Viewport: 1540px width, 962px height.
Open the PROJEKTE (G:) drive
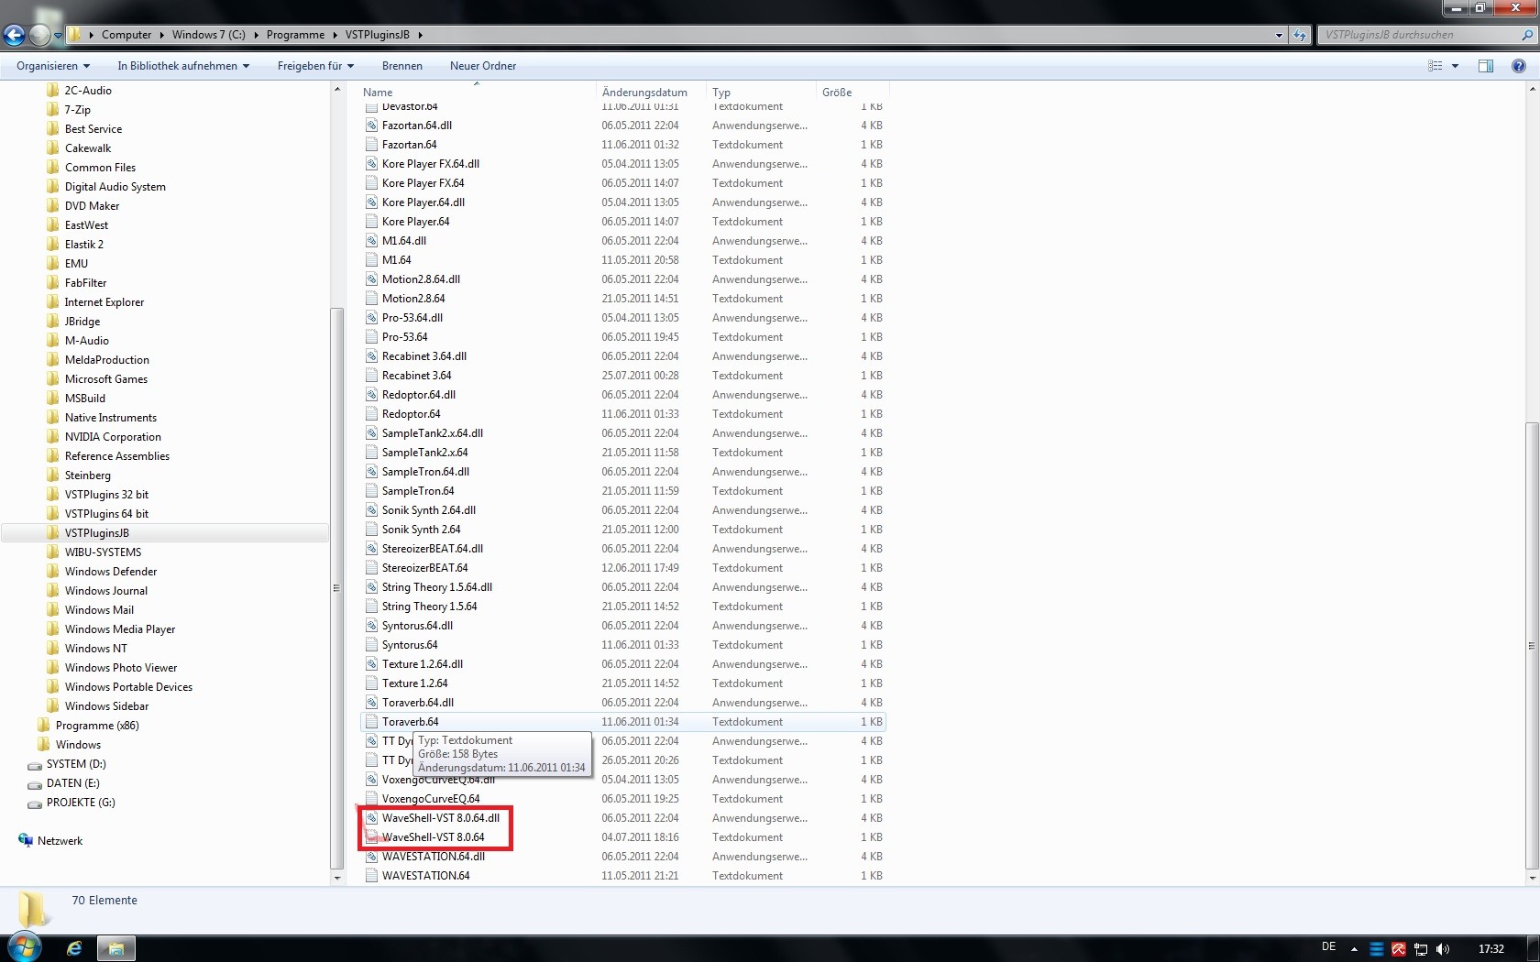[81, 803]
